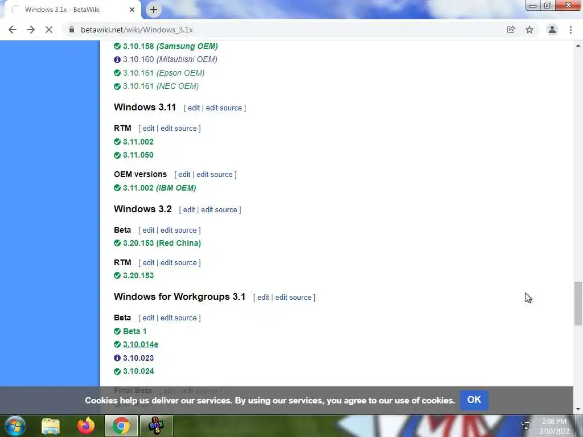This screenshot has width=583, height=437.
Task: Open RTM build 3.20.153 page
Action: tap(138, 276)
